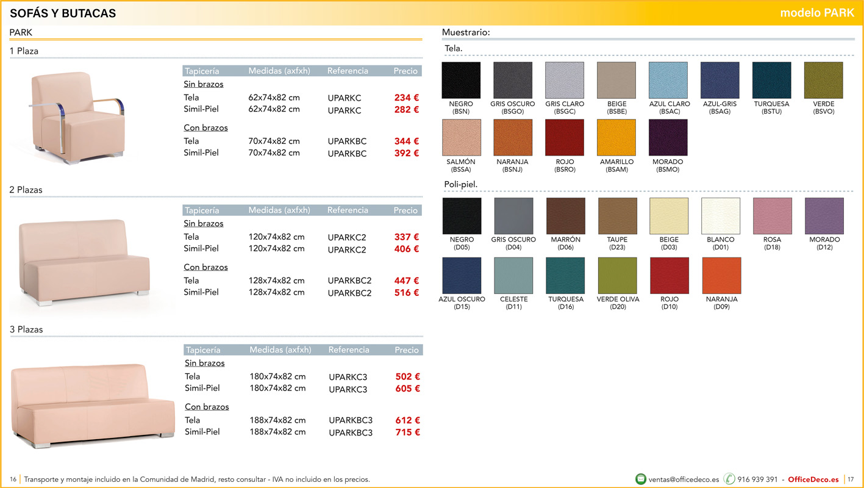Click the UPARKBC2 reference beside 447 €
864x488 pixels.
tap(349, 281)
